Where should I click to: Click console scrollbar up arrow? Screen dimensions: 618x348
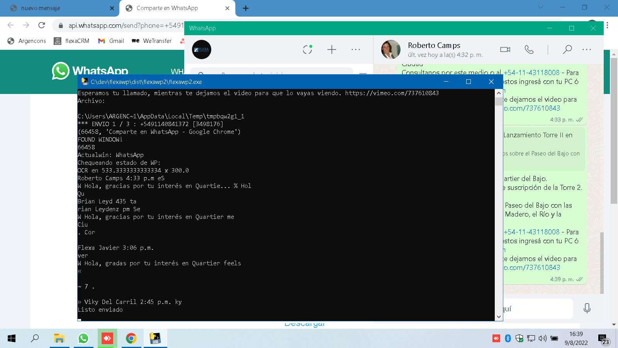499,93
